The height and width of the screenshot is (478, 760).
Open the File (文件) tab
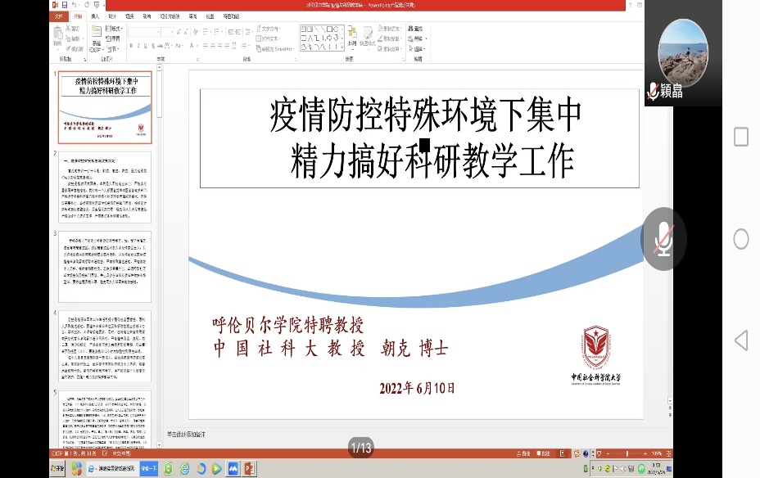point(57,16)
